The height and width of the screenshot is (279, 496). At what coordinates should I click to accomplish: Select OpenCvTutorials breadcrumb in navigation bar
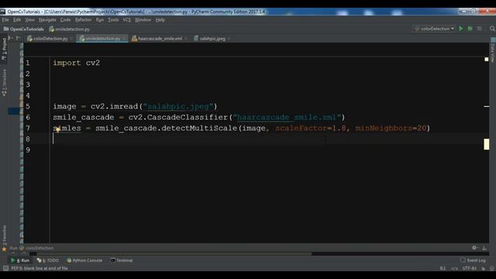24,29
